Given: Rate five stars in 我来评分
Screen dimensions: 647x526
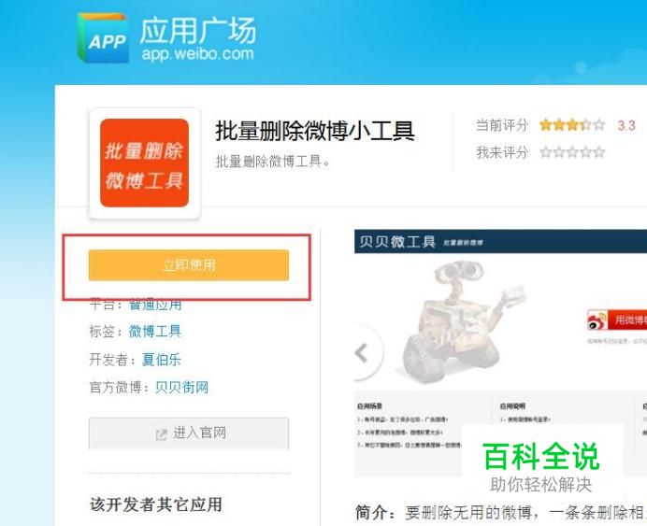Looking at the screenshot, I should [598, 152].
